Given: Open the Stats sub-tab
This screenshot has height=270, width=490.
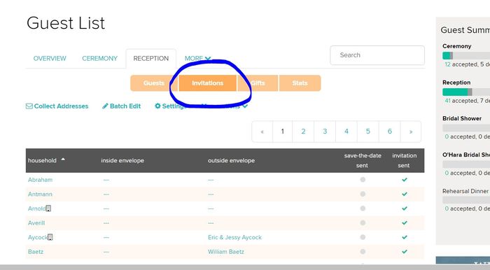Looking at the screenshot, I should click(x=300, y=83).
